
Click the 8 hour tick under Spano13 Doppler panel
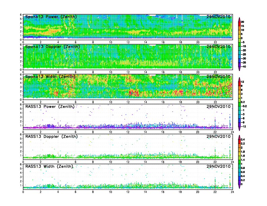93,72
